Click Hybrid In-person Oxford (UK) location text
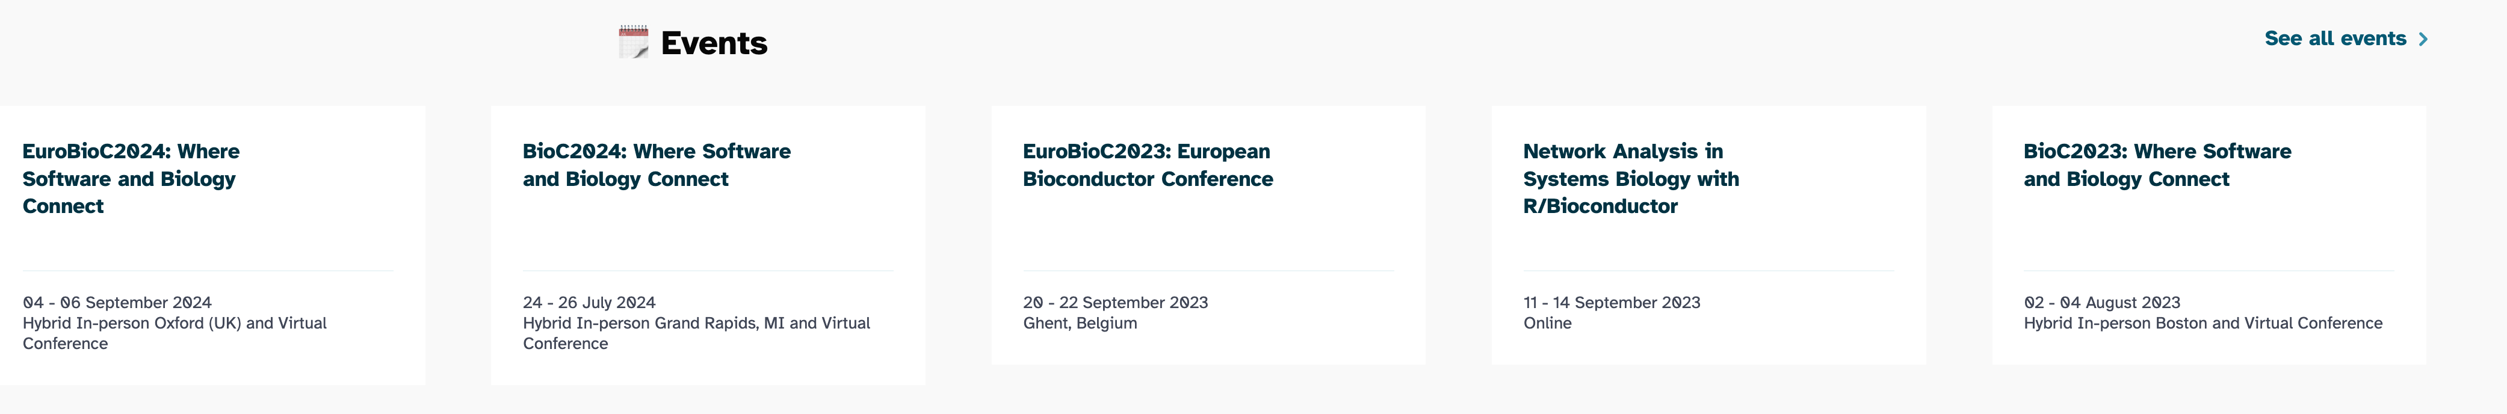2507x414 pixels. click(x=174, y=323)
